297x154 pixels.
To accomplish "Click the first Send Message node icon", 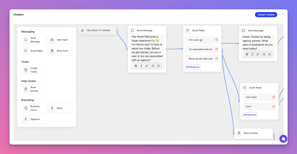I will [x=132, y=30].
